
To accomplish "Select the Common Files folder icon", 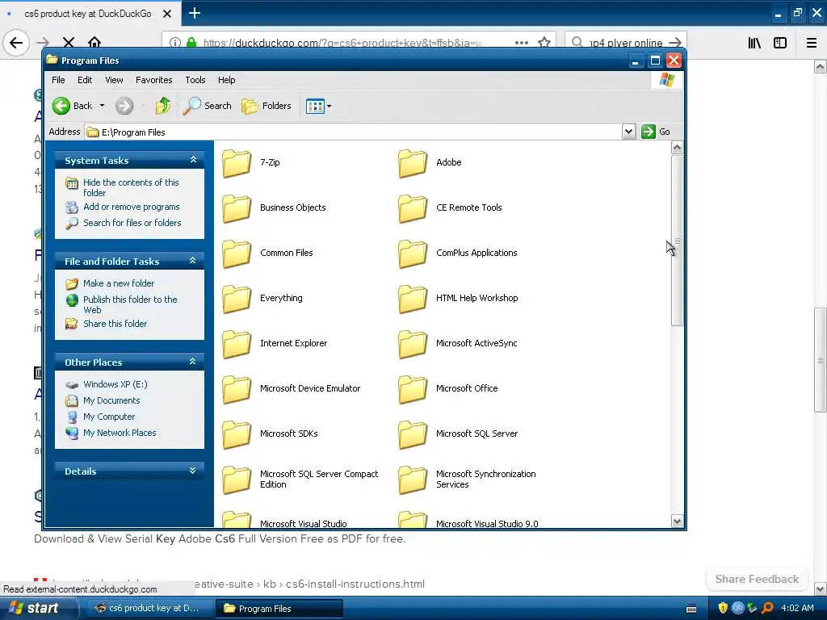I will (237, 253).
